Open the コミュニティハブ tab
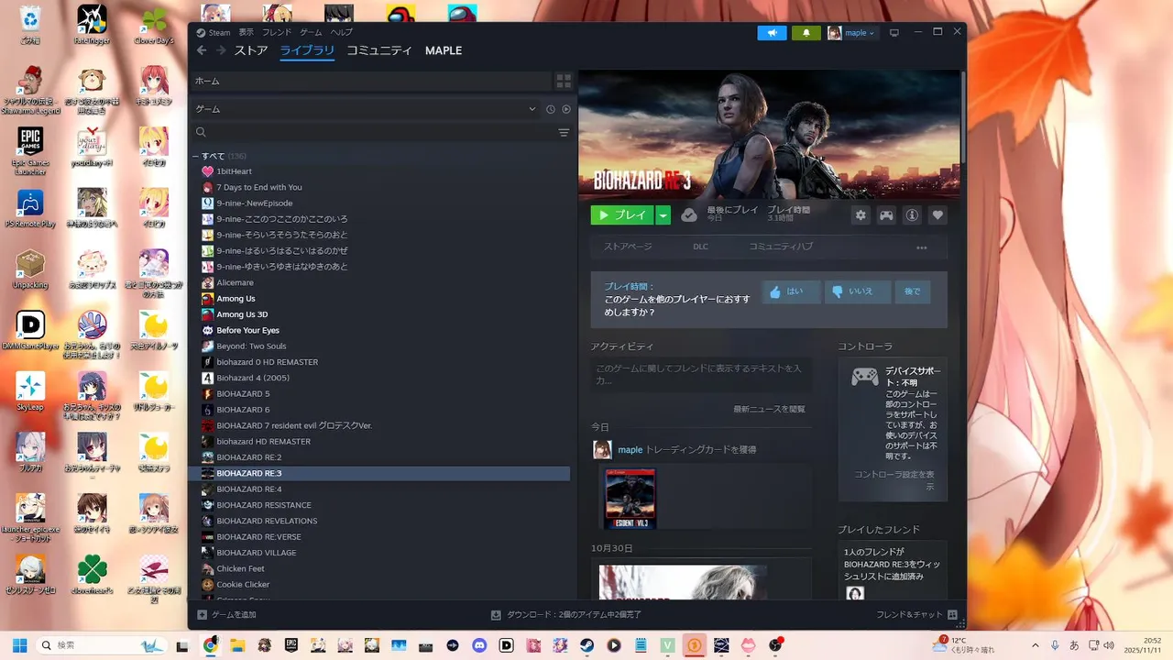This screenshot has height=660, width=1173. [781, 247]
